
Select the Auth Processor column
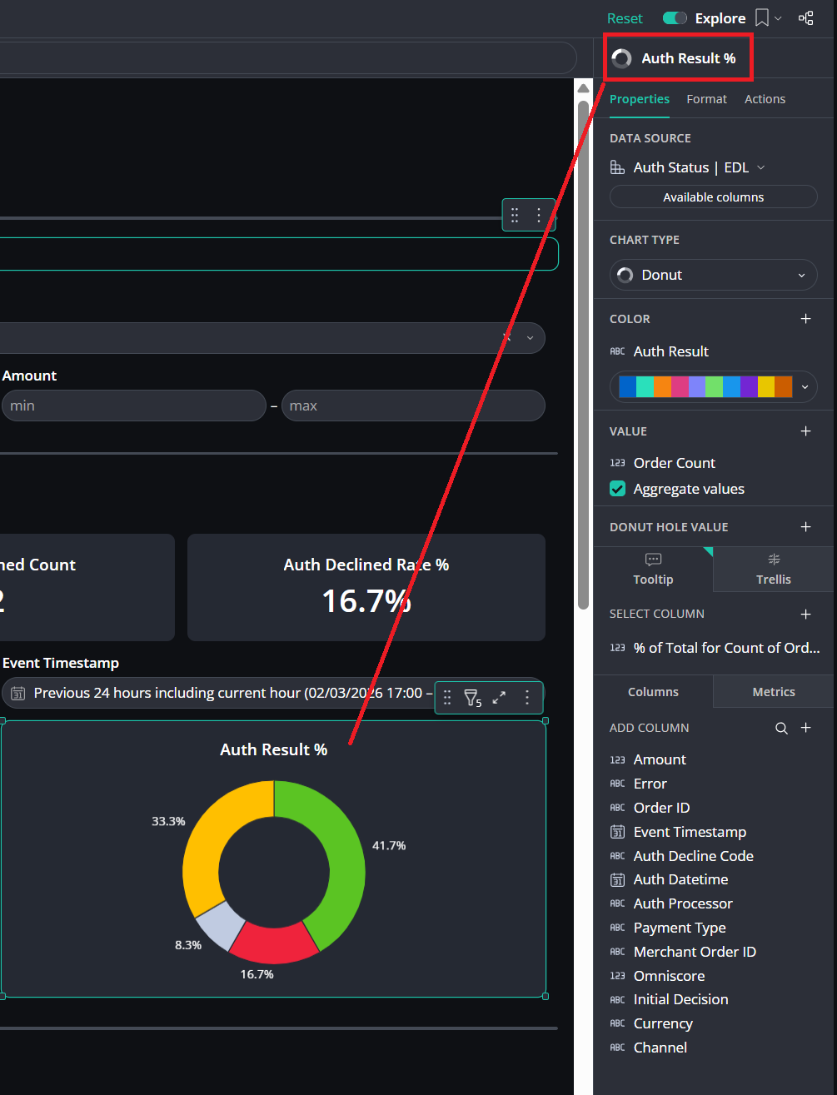(683, 903)
